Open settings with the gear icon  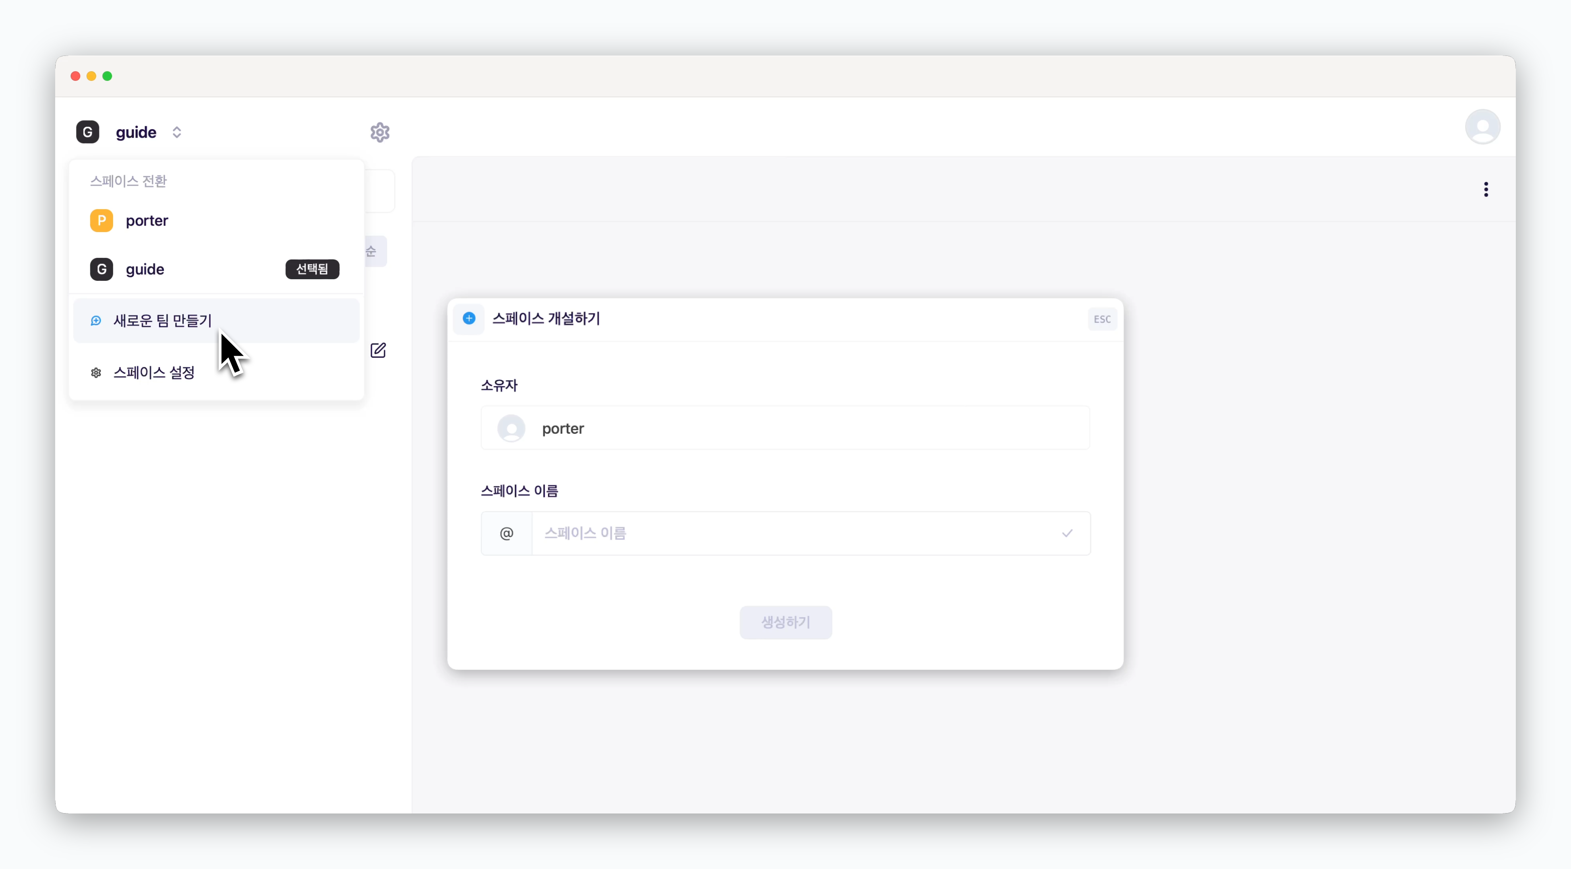[x=380, y=132]
